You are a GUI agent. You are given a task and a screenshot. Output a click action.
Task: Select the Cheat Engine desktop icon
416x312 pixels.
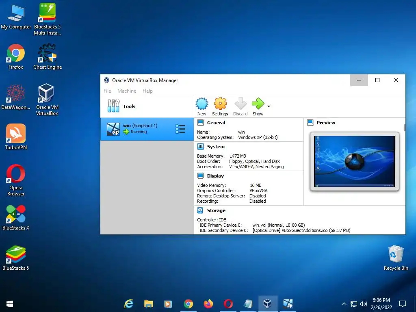[48, 56]
